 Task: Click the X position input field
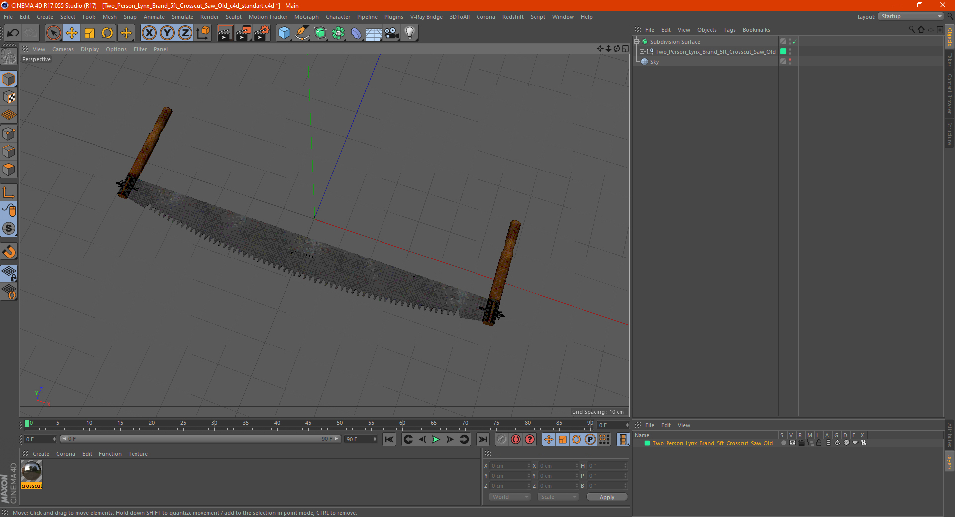tap(510, 466)
